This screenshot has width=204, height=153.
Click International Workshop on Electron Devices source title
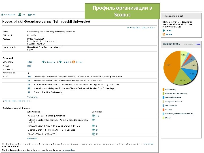point(74,88)
